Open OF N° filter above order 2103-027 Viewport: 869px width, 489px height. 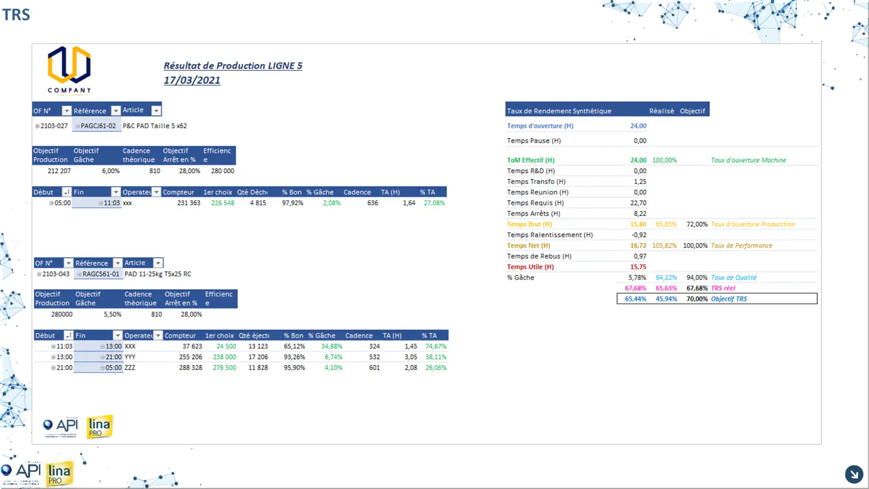coord(66,110)
